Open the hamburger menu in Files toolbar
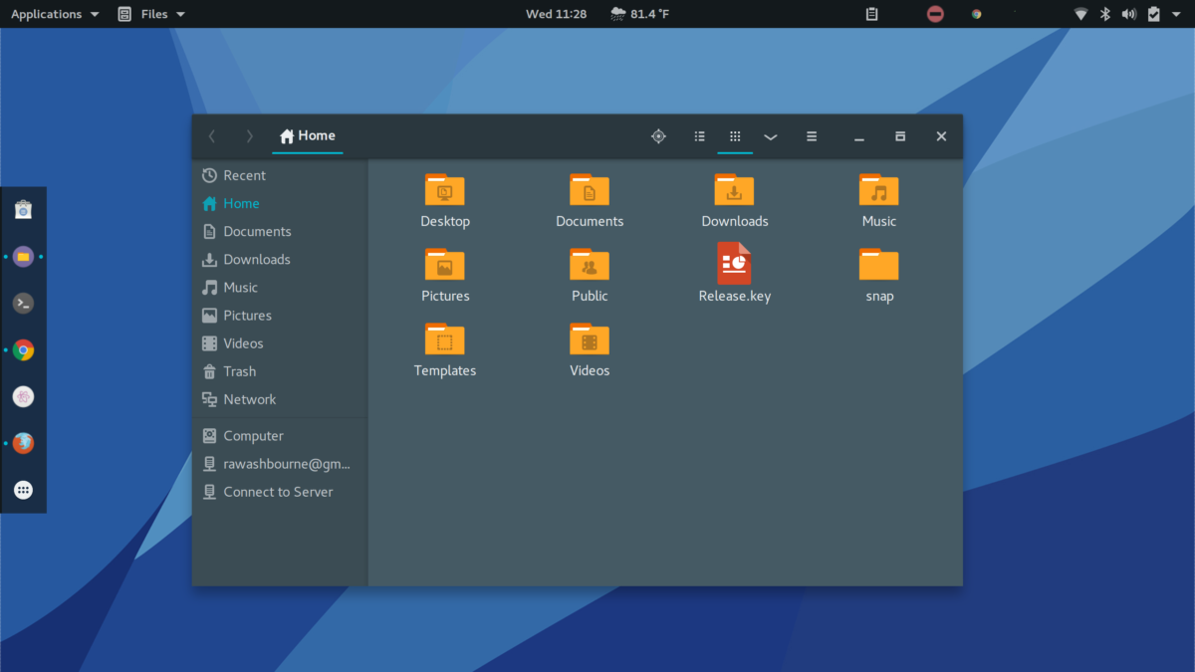Viewport: 1195px width, 672px height. [x=812, y=136]
